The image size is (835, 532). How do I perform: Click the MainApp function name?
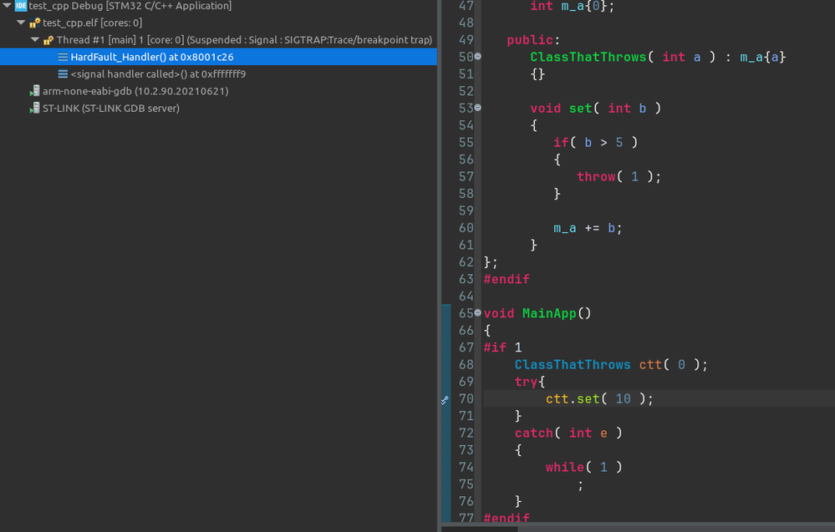[x=549, y=313]
